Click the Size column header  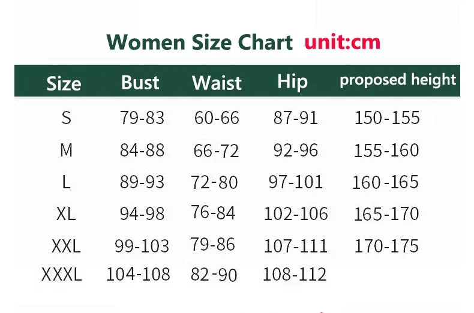click(64, 84)
